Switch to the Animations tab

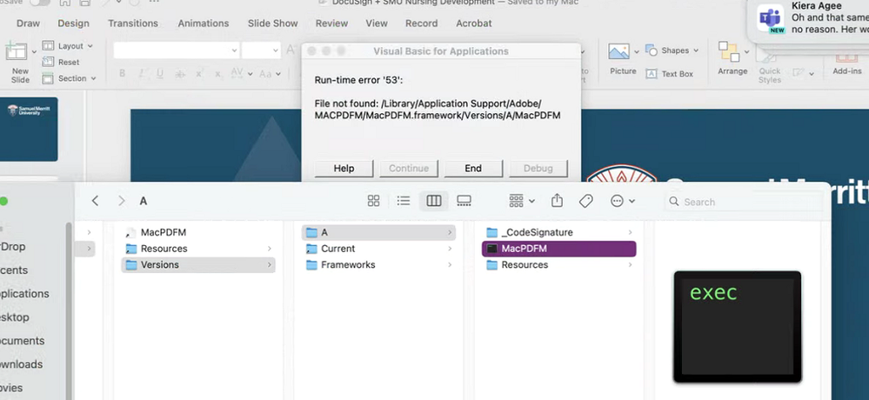(x=204, y=23)
